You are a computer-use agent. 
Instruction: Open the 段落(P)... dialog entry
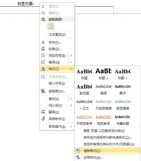(x=57, y=49)
